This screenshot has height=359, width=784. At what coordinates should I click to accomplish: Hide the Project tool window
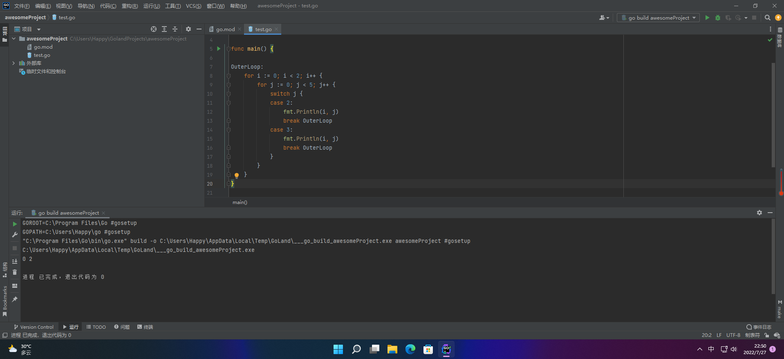[199, 29]
